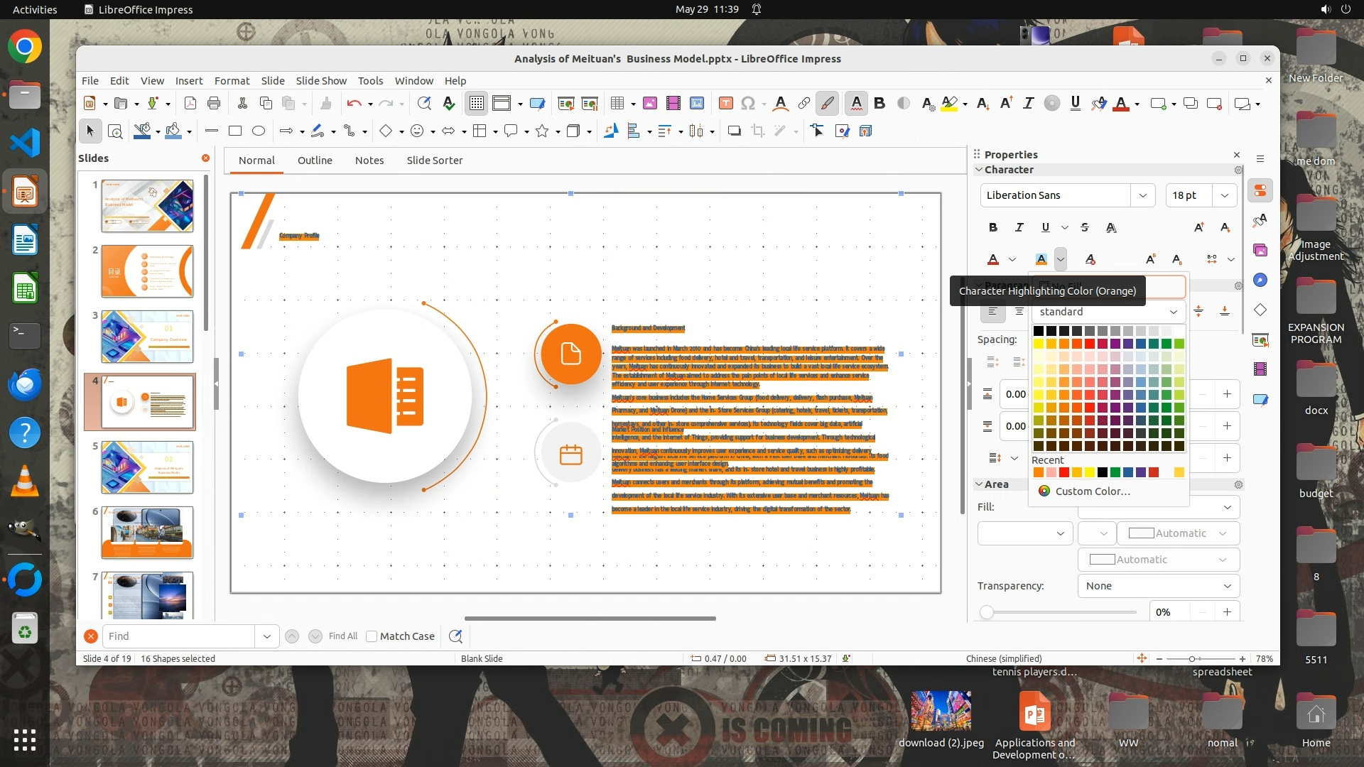
Task: Open the font name dropdown
Action: click(x=1142, y=195)
